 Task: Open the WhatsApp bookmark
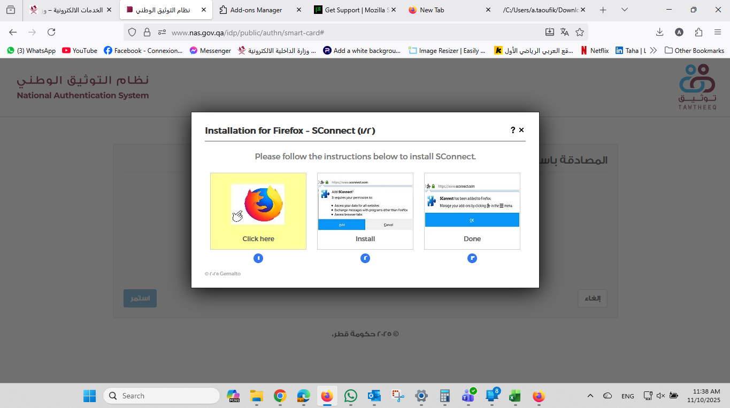point(31,50)
